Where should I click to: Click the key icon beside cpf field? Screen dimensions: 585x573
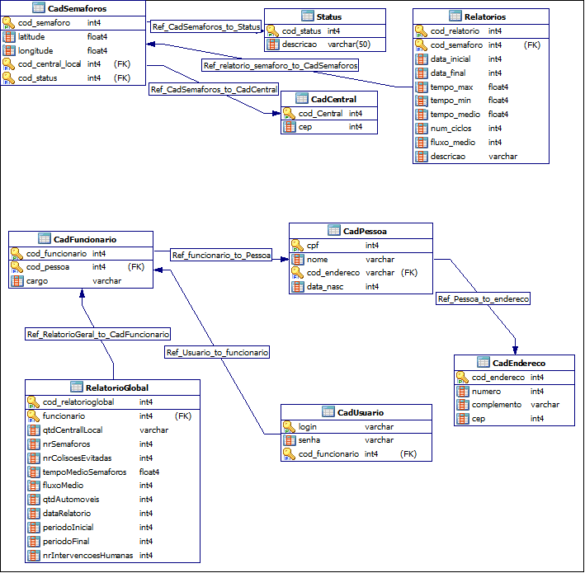point(298,245)
